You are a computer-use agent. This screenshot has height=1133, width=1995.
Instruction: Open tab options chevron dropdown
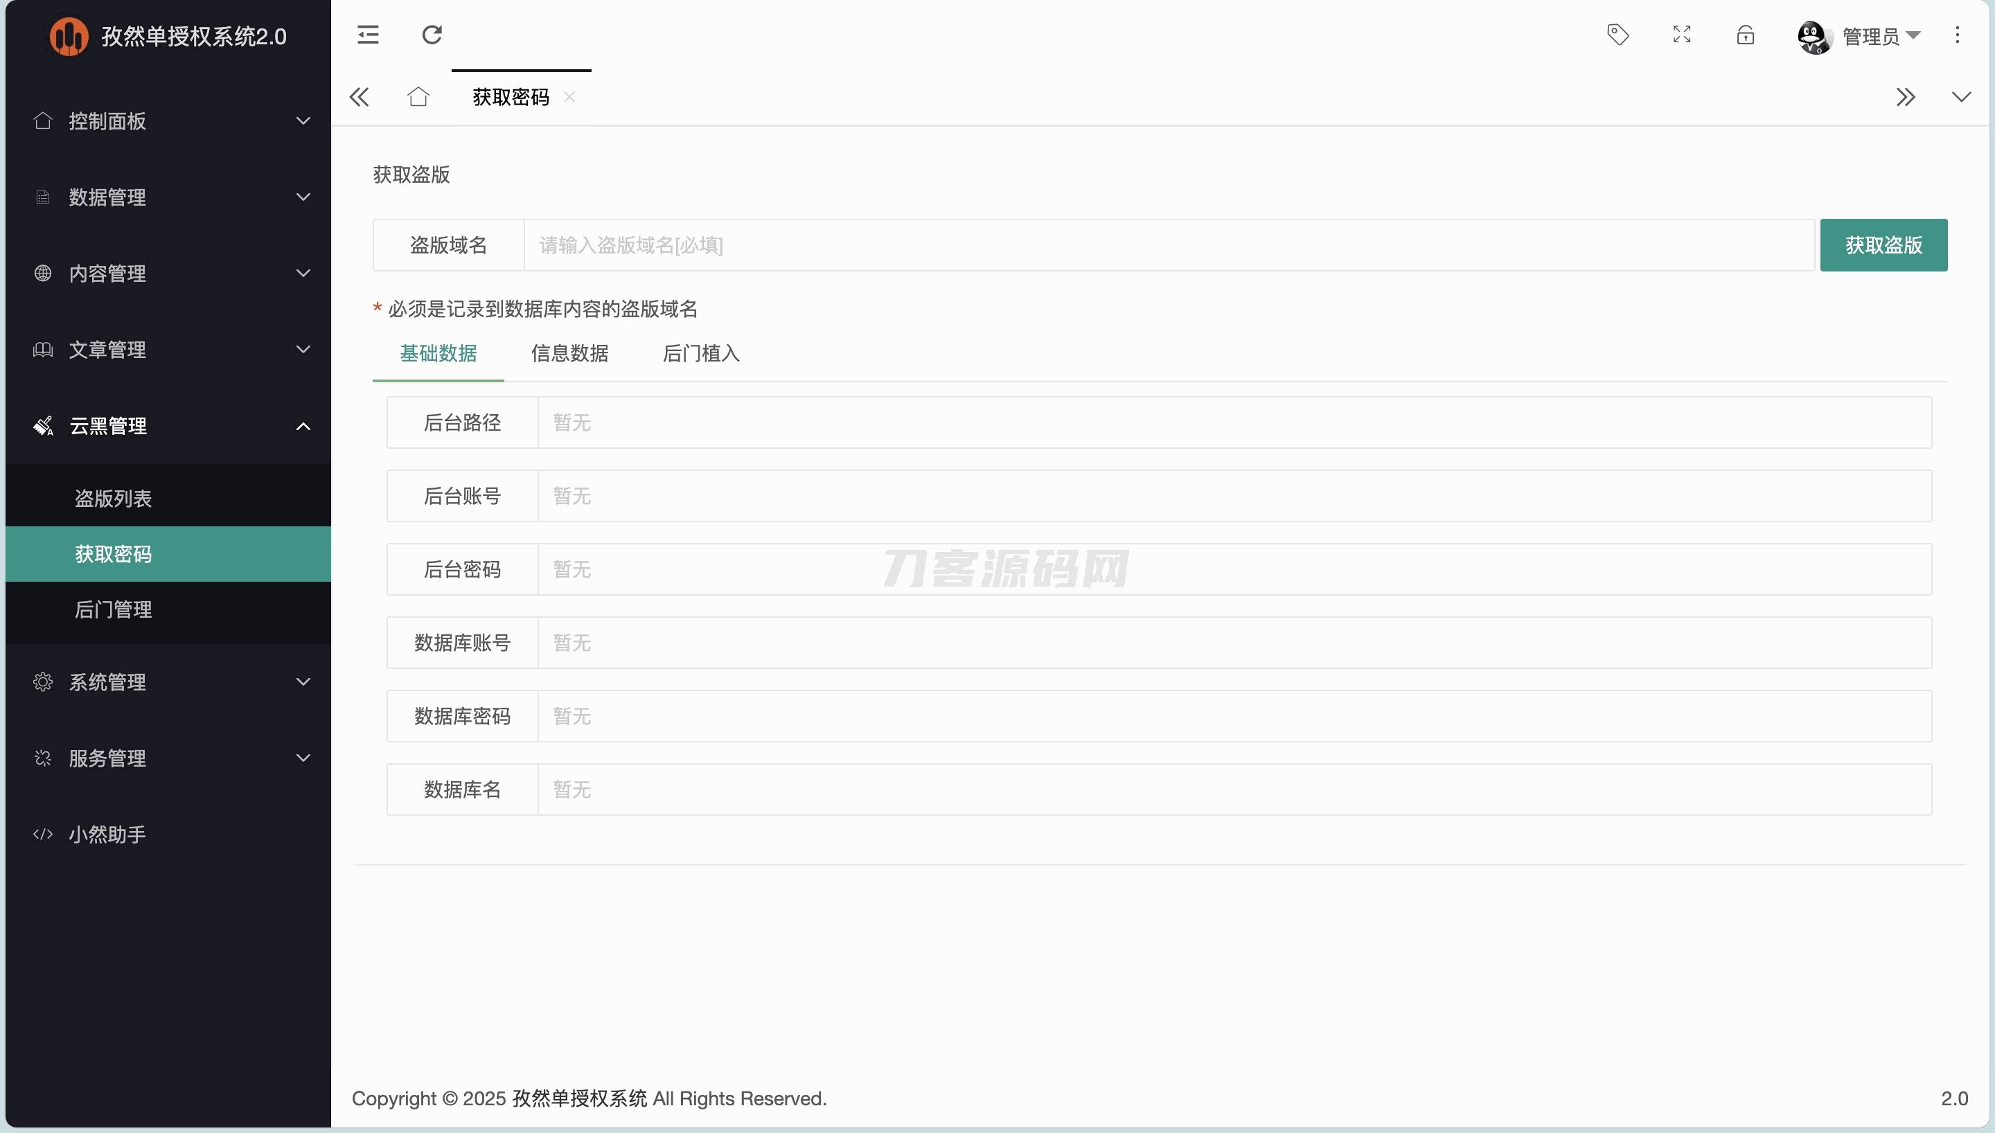(1961, 97)
